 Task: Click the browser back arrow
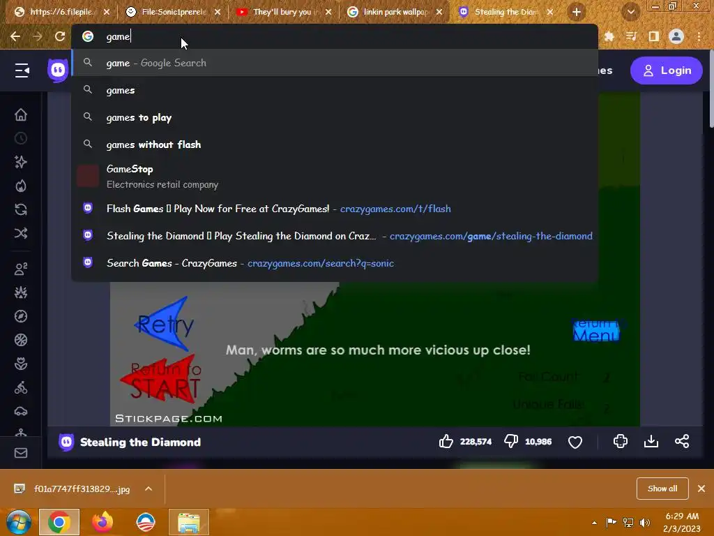(x=15, y=36)
